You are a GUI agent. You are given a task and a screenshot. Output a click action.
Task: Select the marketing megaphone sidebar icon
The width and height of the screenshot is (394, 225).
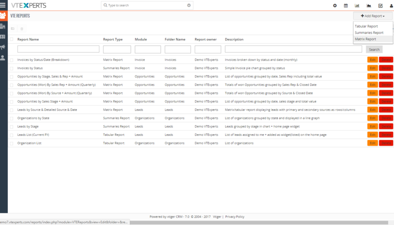(3, 47)
